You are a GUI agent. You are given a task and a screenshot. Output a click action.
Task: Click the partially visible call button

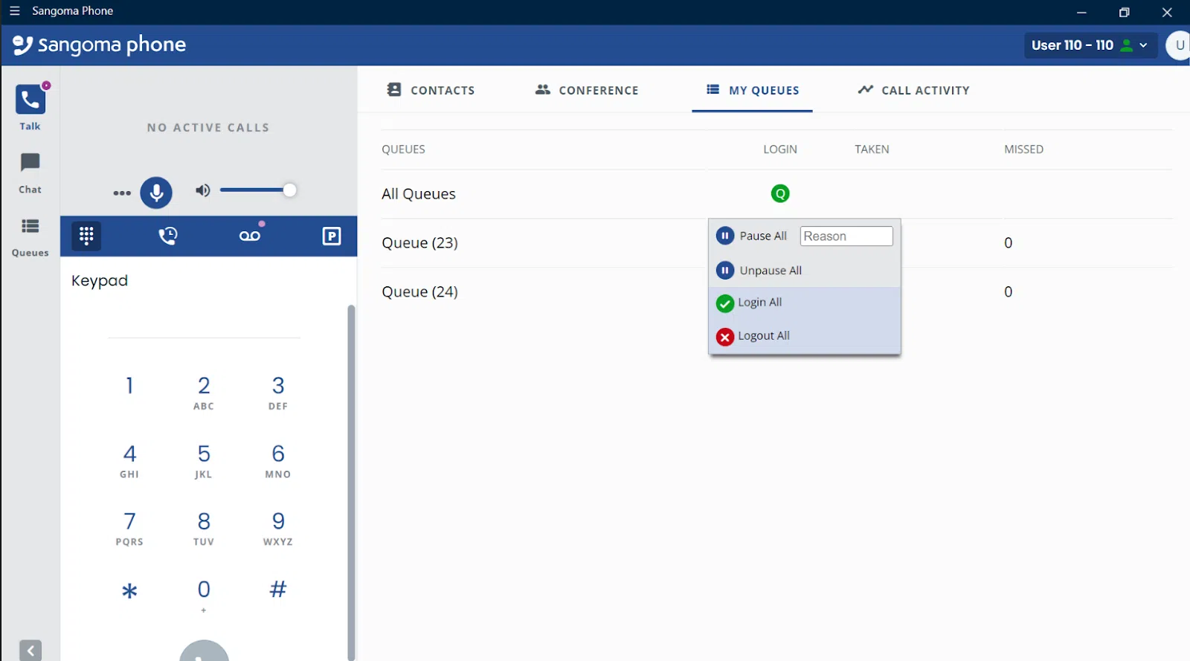coord(204,651)
